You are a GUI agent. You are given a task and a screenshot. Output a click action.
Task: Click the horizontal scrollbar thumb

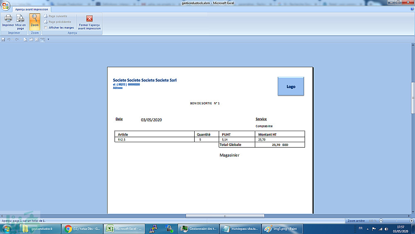click(x=225, y=216)
